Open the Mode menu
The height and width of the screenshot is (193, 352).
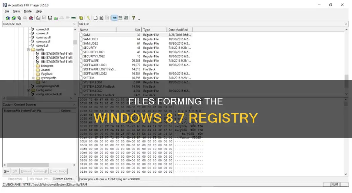[27, 11]
